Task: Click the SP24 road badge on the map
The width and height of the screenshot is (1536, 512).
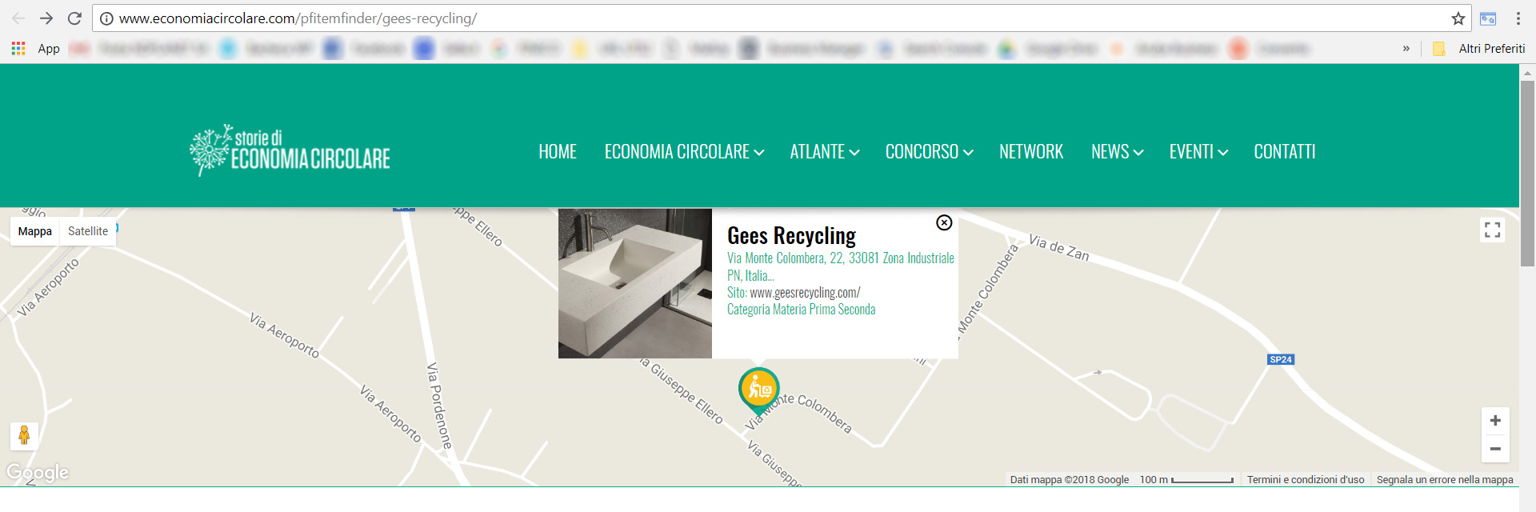Action: point(1281,359)
